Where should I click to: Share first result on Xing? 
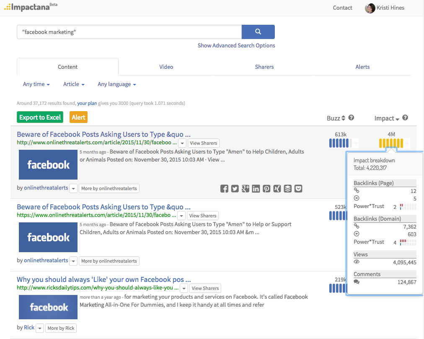277,188
